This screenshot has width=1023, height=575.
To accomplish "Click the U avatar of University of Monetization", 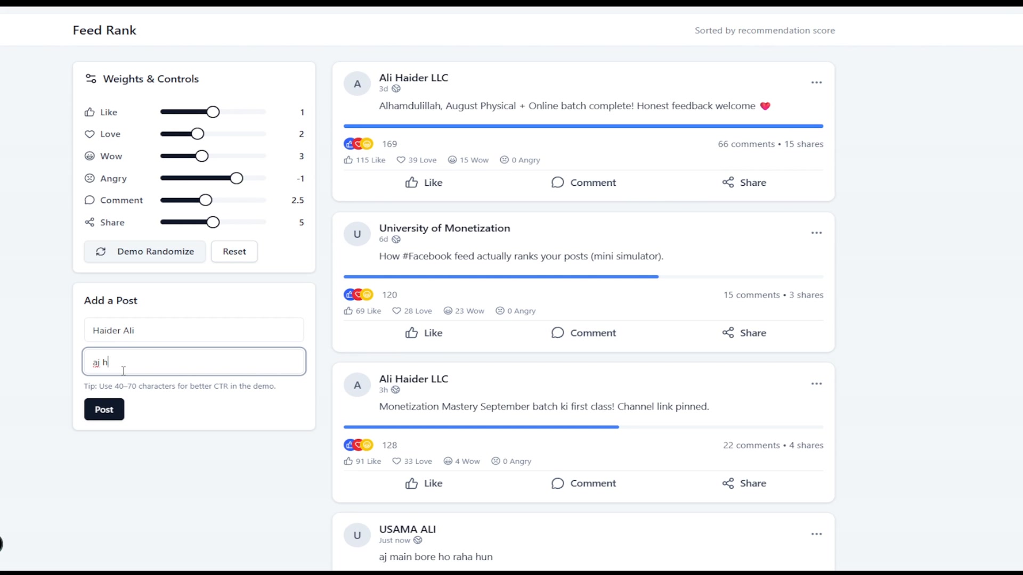I will point(357,234).
